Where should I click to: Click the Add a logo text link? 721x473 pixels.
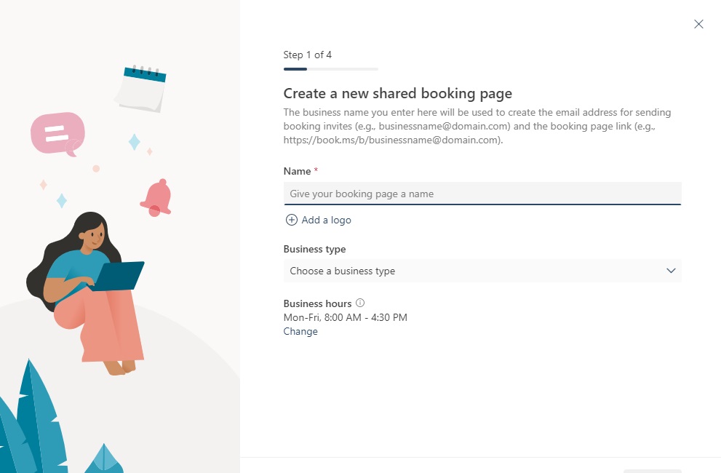(x=326, y=220)
